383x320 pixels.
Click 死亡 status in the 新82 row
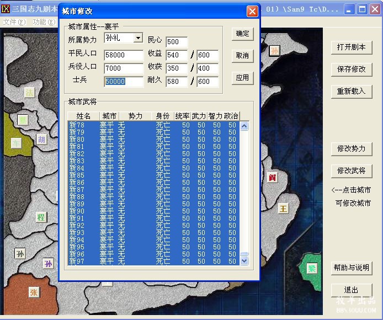coord(163,154)
